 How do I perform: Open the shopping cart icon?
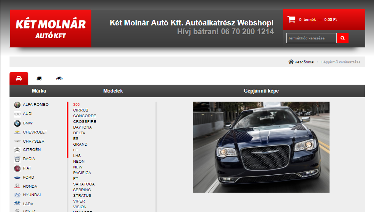291,19
